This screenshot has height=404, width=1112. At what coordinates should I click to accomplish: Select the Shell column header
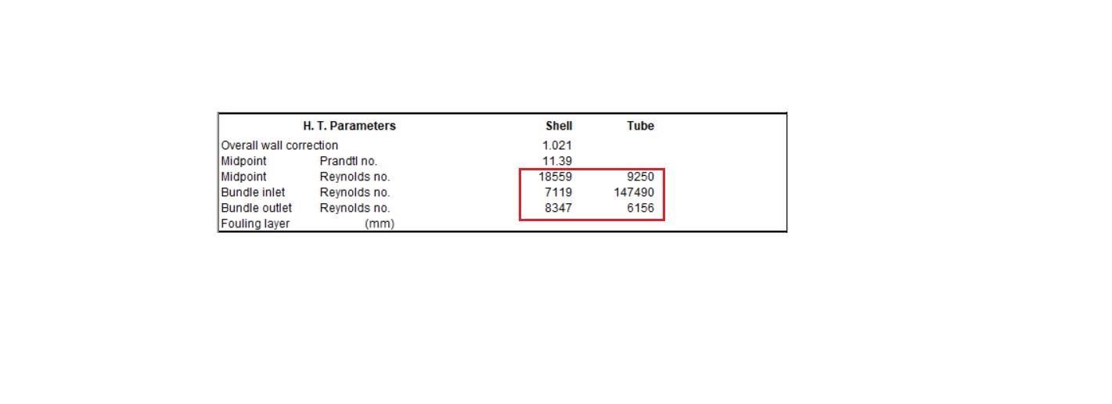(559, 126)
